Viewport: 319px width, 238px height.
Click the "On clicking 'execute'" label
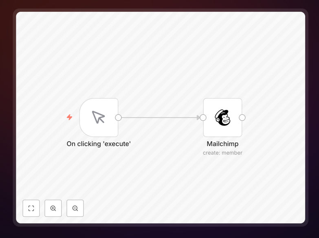99,144
